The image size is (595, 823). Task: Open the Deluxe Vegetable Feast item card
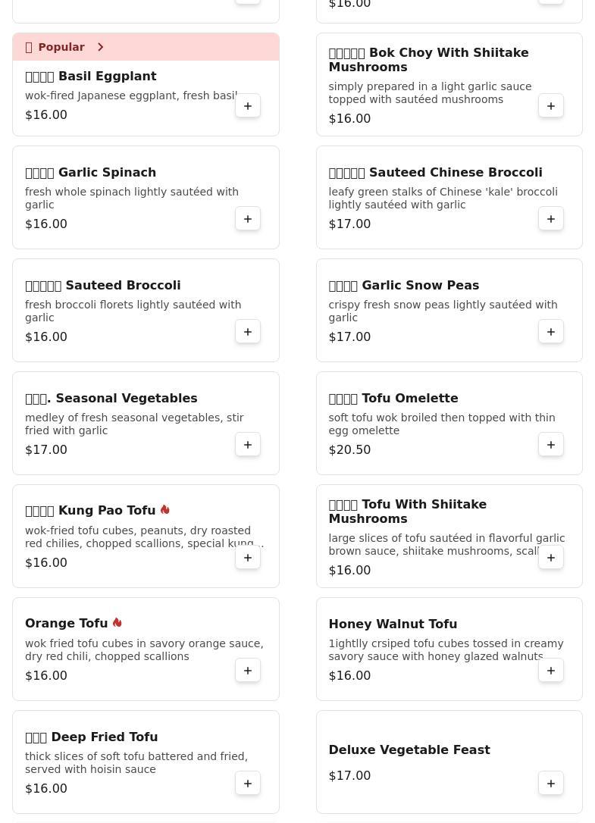[x=449, y=762]
